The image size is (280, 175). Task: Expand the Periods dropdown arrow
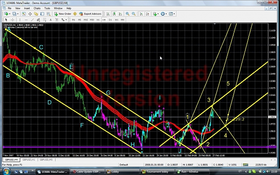pyautogui.click(x=166, y=14)
